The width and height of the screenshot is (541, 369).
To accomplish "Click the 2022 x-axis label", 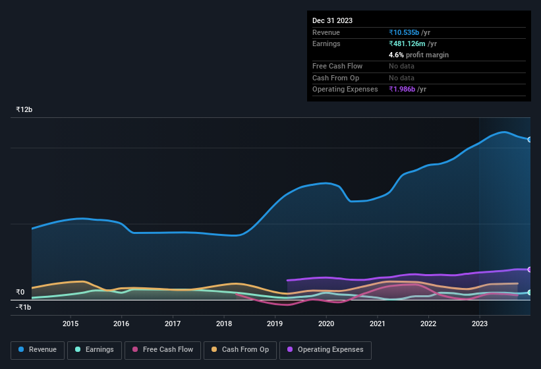I will coord(428,324).
